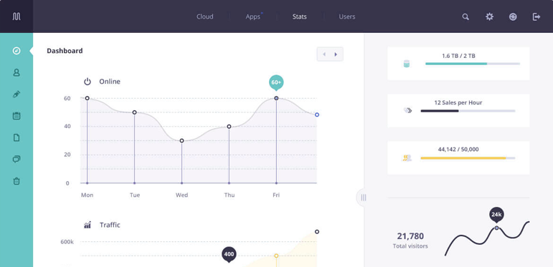Click the '12 Sales per Hour' label
553x267 pixels.
click(x=458, y=102)
